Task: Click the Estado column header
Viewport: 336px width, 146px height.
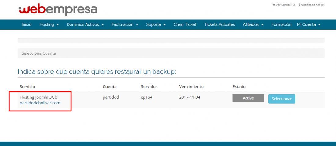Action: click(x=239, y=87)
